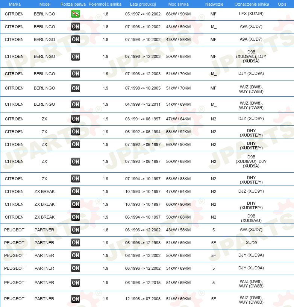Click the Opis column header
Image resolution: width=294 pixels, height=307 pixels.
282,4
